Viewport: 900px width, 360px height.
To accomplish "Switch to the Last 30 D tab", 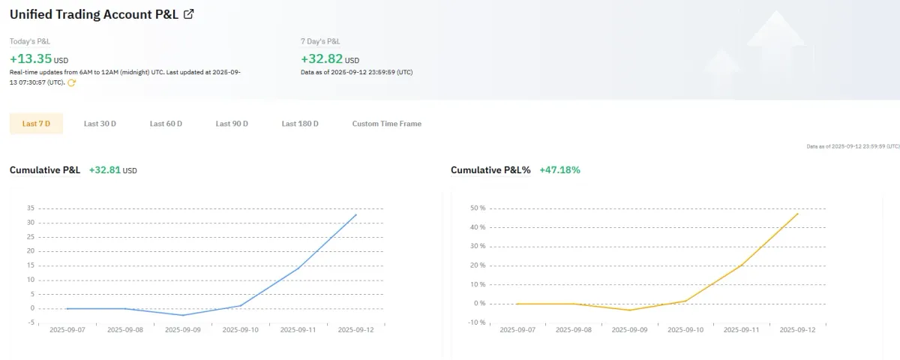I will click(x=100, y=124).
